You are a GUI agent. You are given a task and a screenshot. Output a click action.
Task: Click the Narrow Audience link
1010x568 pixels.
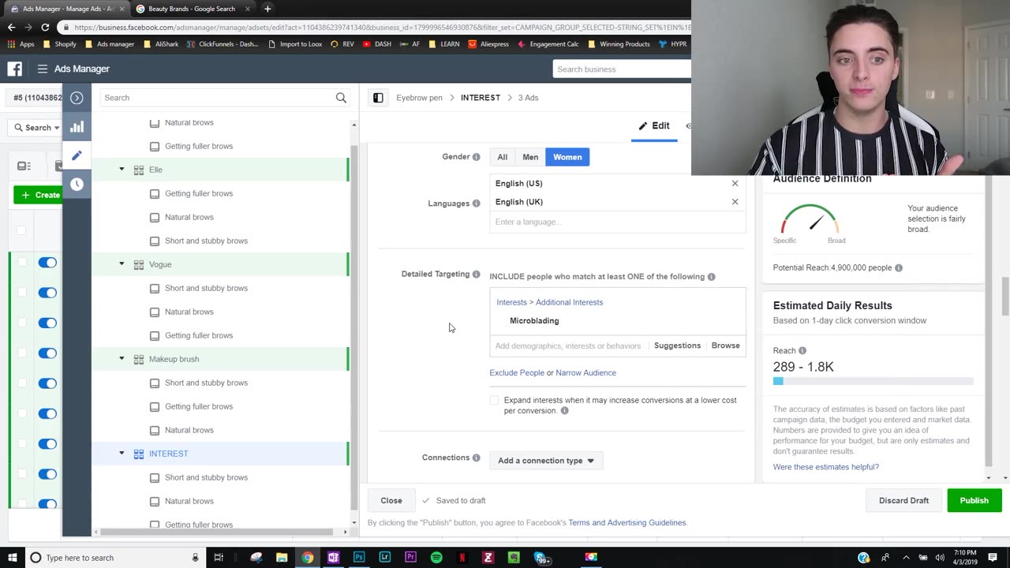(585, 372)
